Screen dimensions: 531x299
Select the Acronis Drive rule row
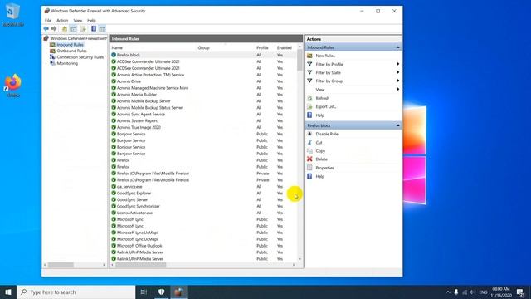203,81
